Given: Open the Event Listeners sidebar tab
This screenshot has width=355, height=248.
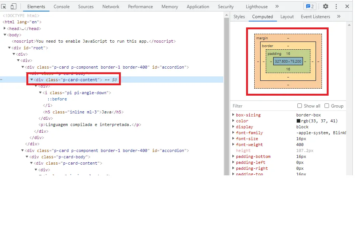Looking at the screenshot, I should pos(315,16).
